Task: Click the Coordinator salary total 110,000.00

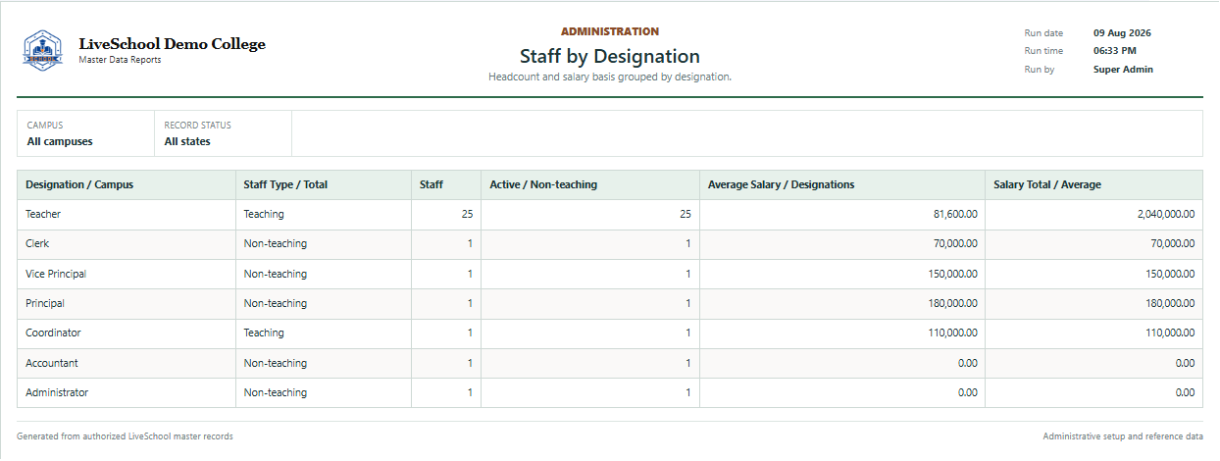Action: pos(1093,333)
